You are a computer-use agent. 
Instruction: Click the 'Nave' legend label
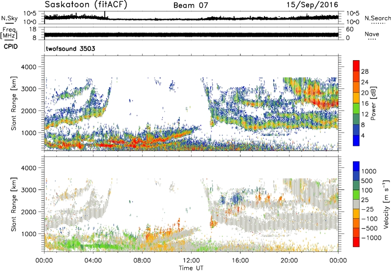(372, 34)
